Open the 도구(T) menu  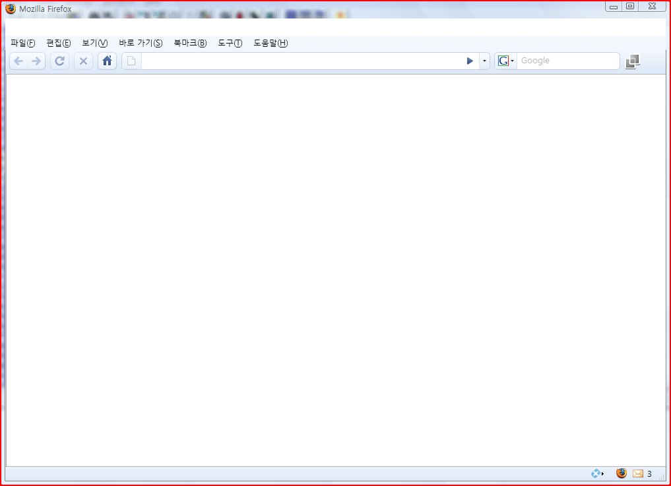pyautogui.click(x=230, y=44)
